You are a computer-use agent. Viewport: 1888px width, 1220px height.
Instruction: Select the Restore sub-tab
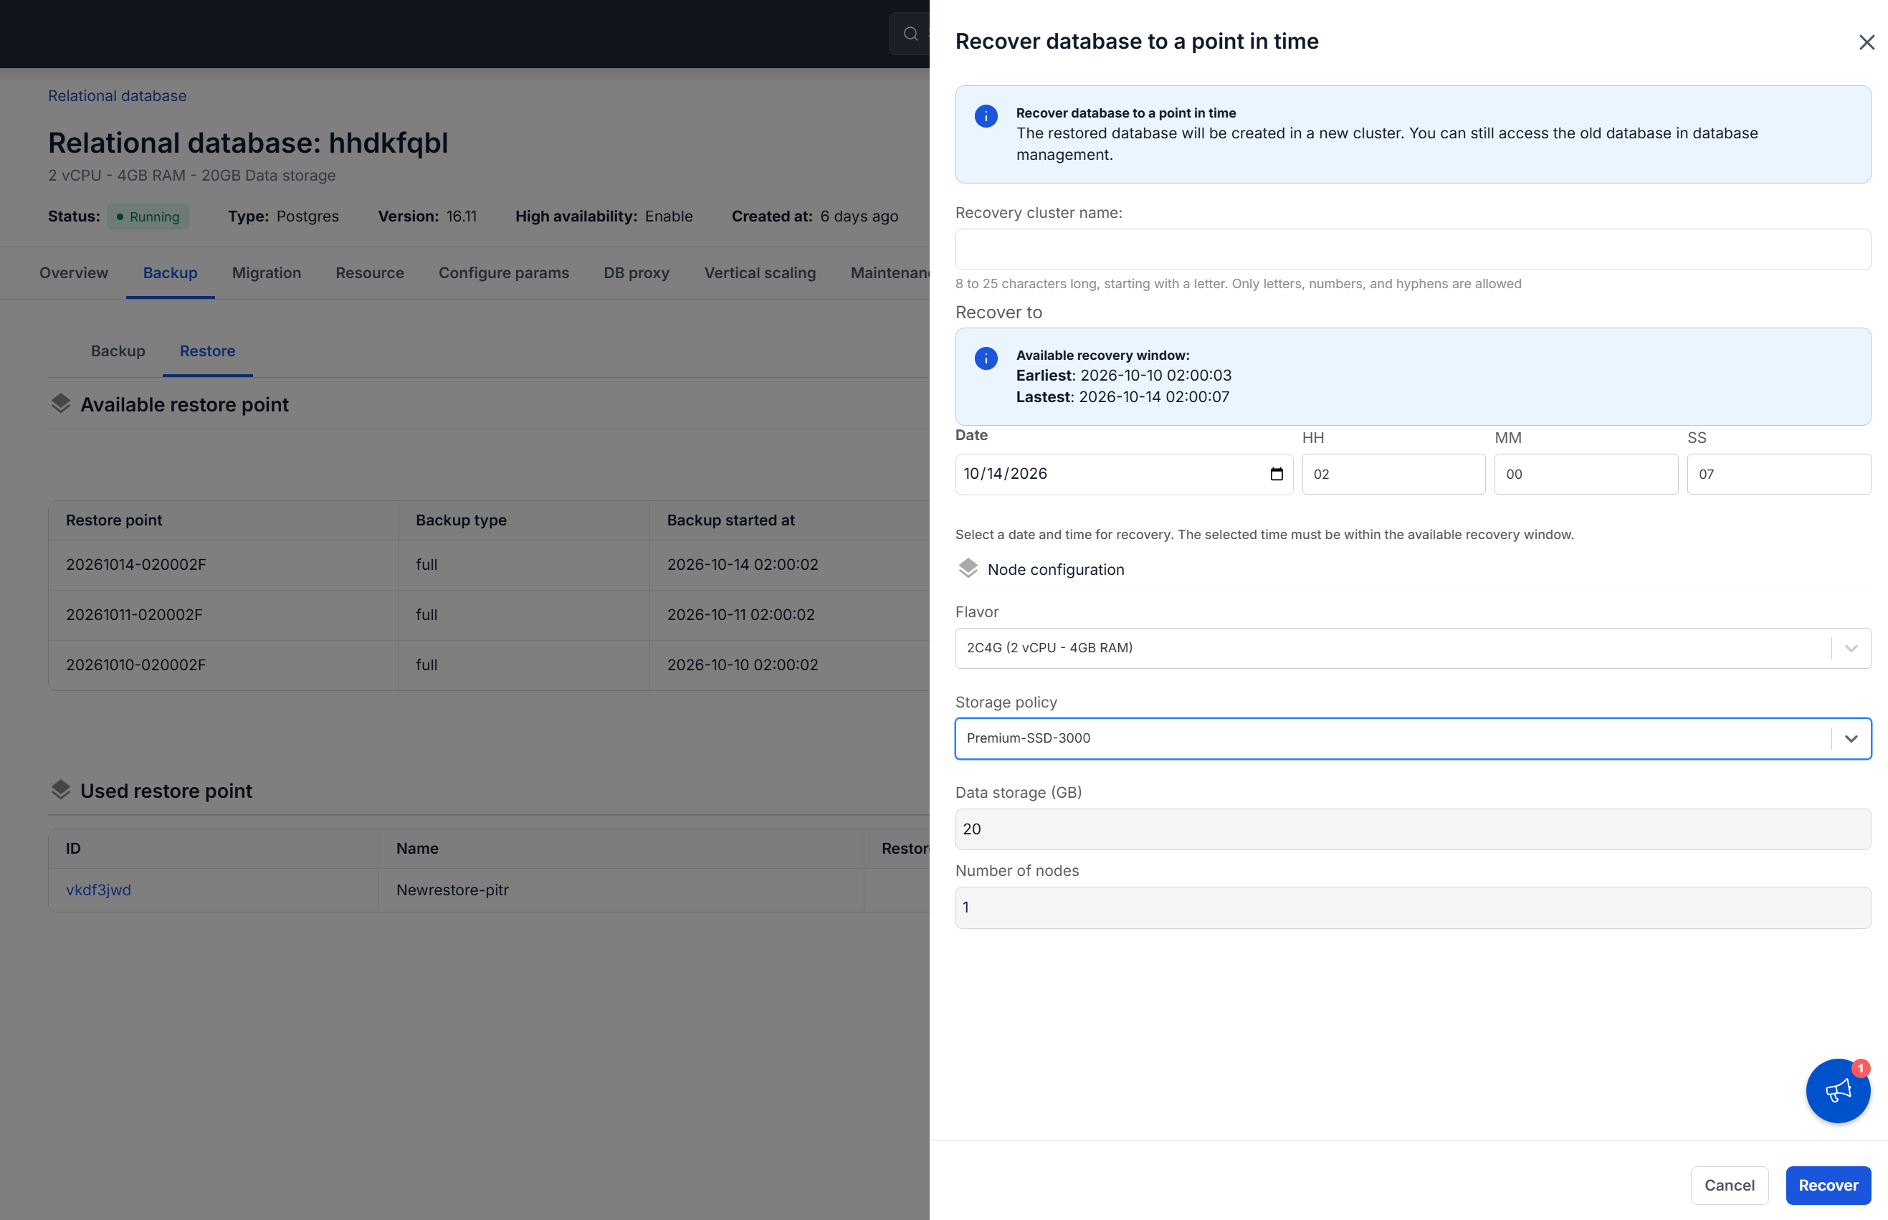click(207, 351)
